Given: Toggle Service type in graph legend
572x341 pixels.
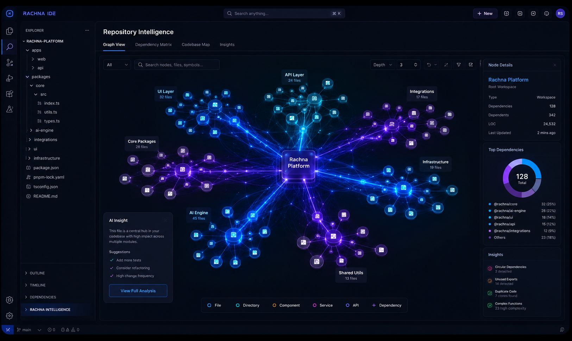Looking at the screenshot, I should [322, 305].
